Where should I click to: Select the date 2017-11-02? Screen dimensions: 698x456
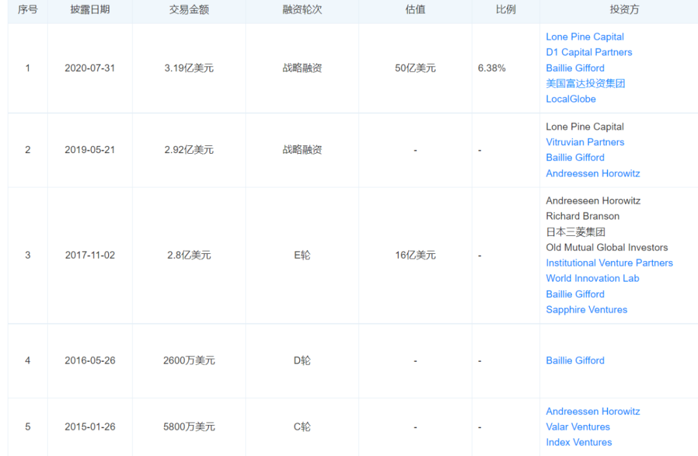click(x=90, y=255)
